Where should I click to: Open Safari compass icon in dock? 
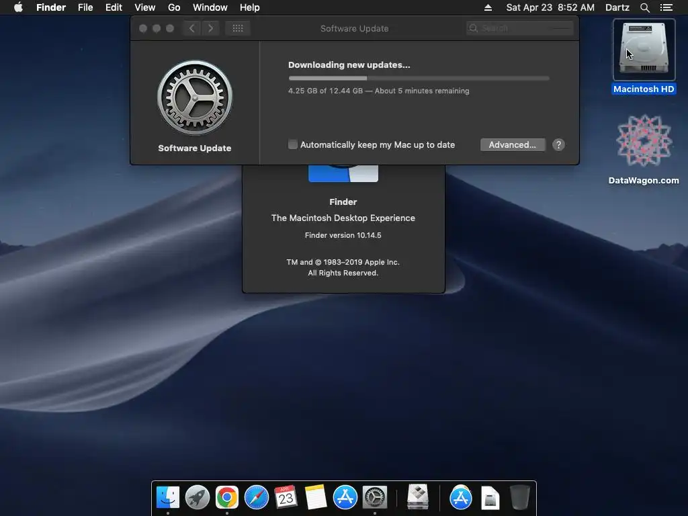coord(256,498)
